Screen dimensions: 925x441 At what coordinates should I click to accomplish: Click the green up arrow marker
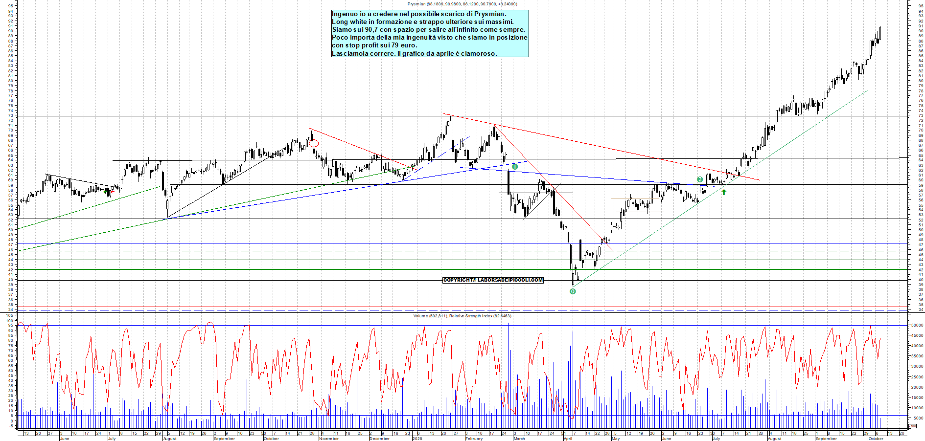(724, 192)
